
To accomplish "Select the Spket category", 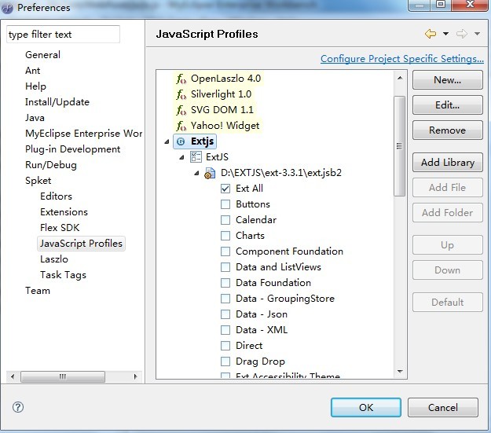I will coord(38,181).
